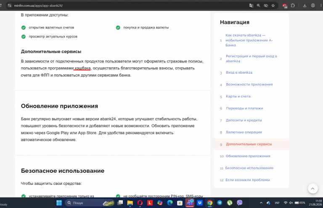The width and height of the screenshot is (323, 208).
Task: Click text 'Чтобы защитить свои средства:'
Action: tap(51, 184)
